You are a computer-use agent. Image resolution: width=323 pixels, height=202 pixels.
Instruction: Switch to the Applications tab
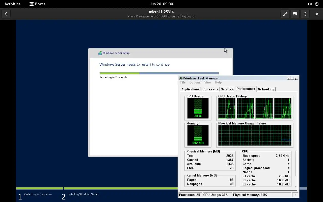coord(191,89)
